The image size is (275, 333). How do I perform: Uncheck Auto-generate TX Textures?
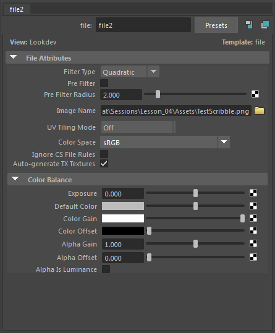tap(104, 164)
